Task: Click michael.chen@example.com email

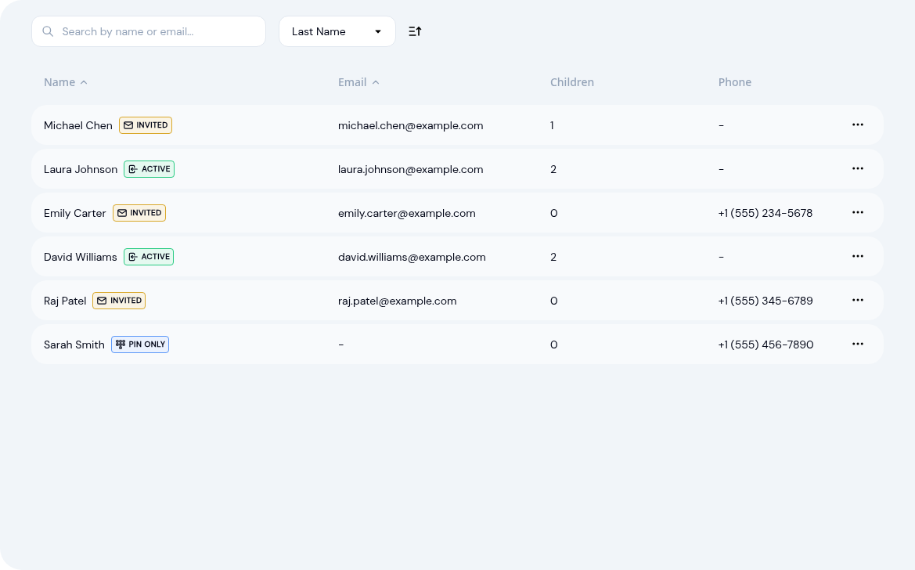Action: tap(410, 125)
